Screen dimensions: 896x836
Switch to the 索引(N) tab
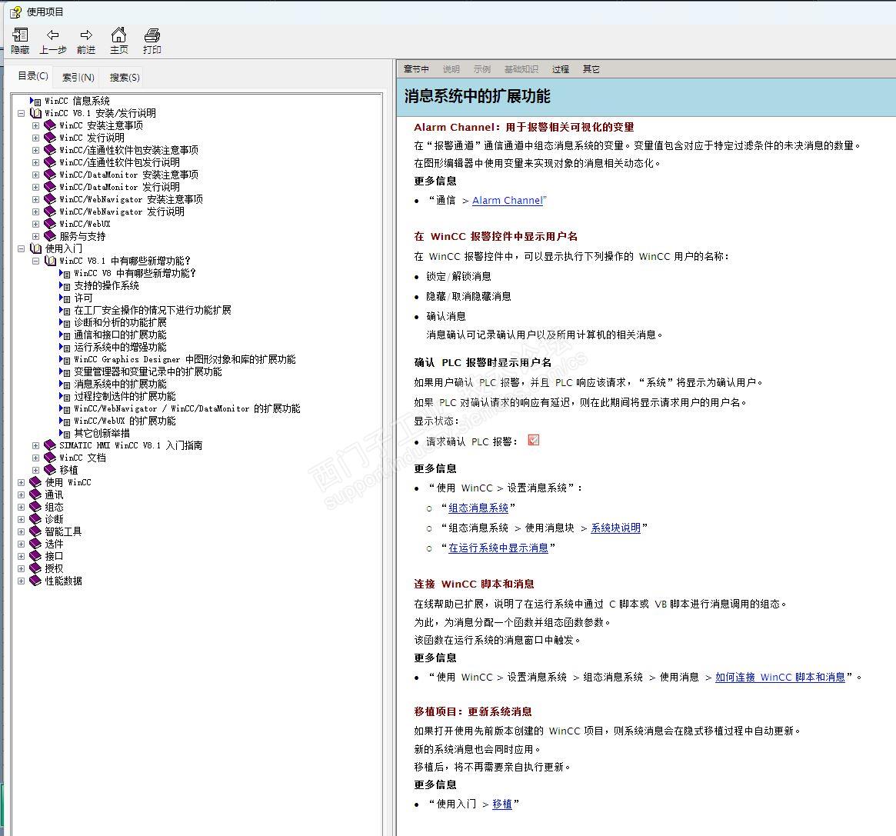tap(78, 77)
